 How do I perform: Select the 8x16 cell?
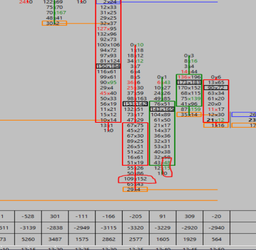click(x=191, y=61)
